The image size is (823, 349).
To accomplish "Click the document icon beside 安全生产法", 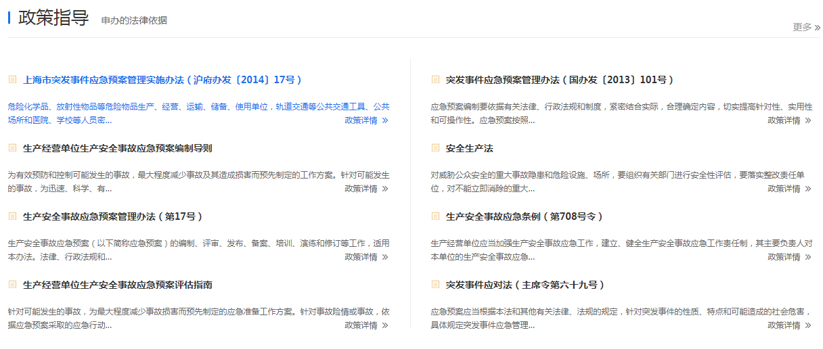I will point(435,147).
